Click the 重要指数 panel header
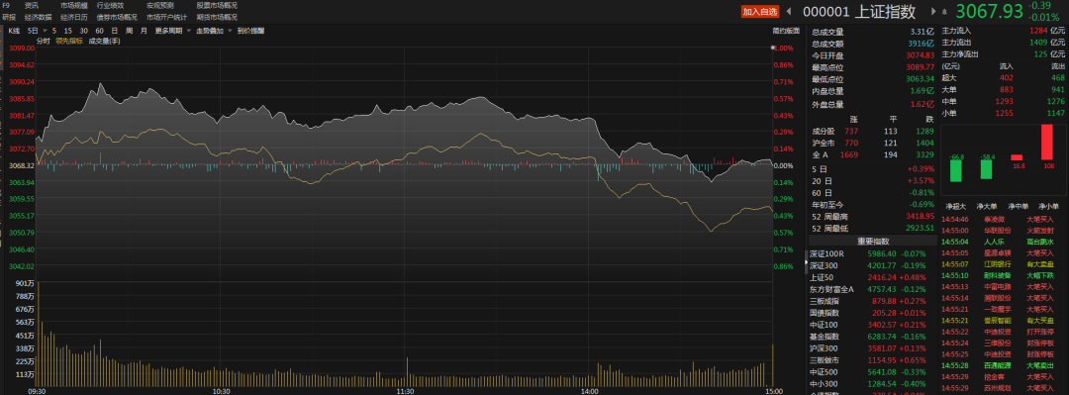This screenshot has width=1069, height=395. pyautogui.click(x=873, y=241)
